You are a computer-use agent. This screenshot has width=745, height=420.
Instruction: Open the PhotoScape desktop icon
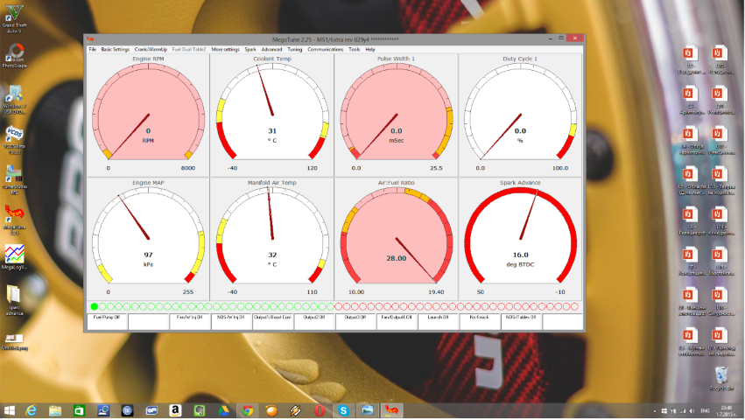14,54
